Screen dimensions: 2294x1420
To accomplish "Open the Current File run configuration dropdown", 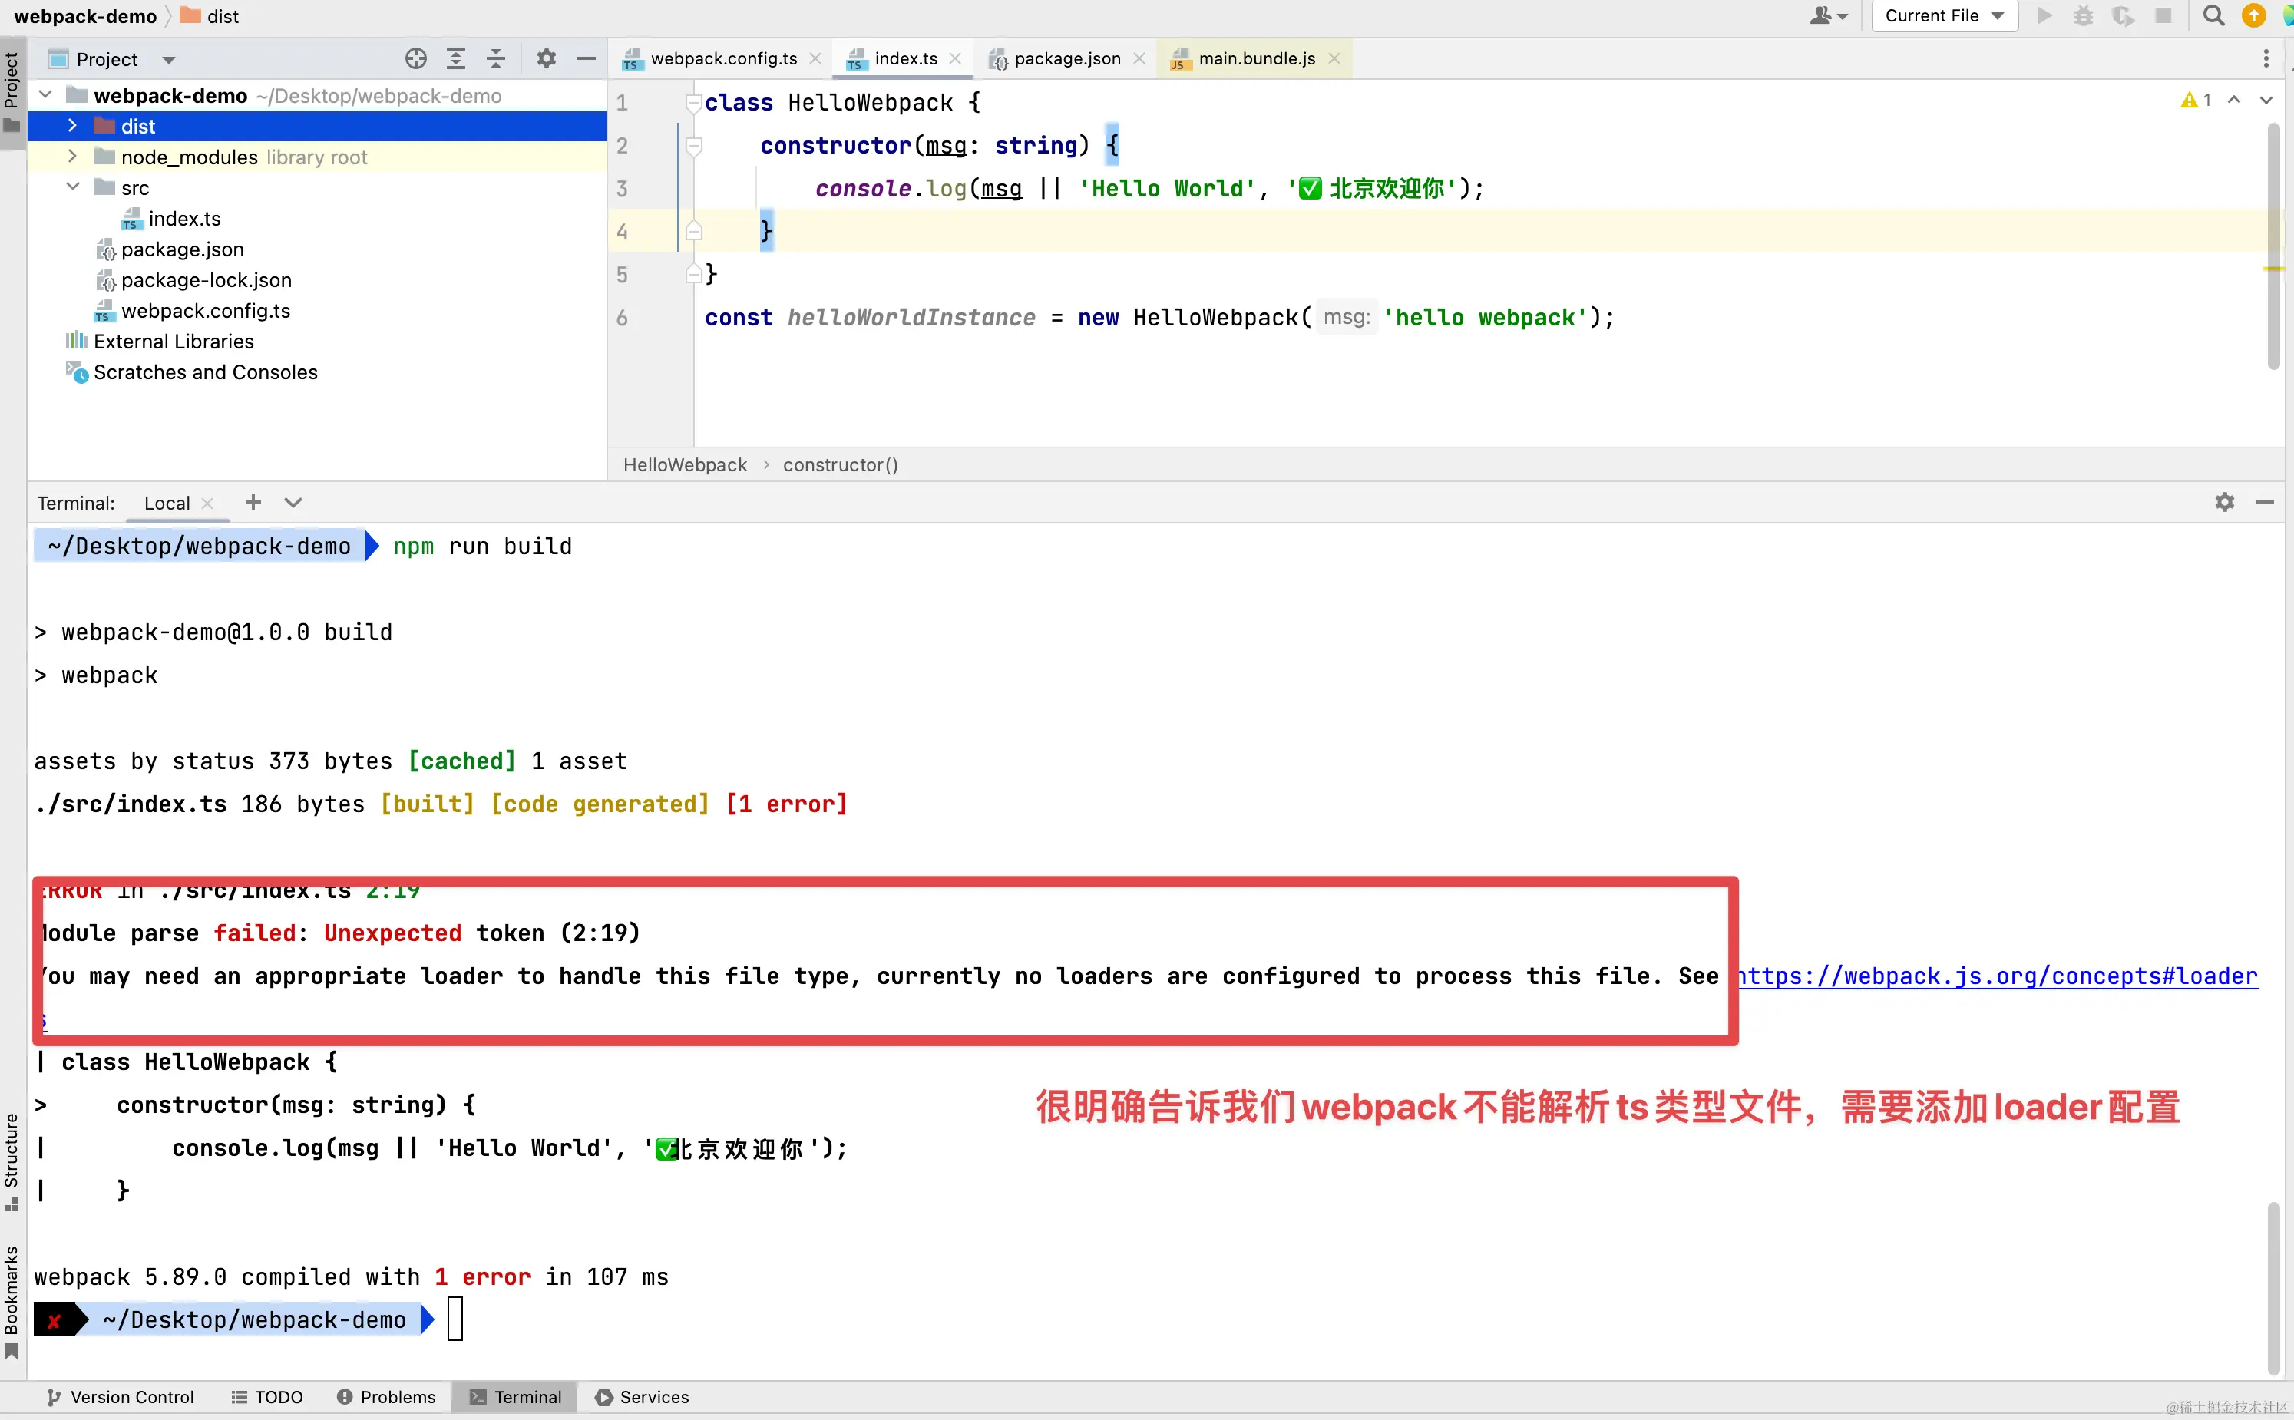I will pyautogui.click(x=1945, y=16).
